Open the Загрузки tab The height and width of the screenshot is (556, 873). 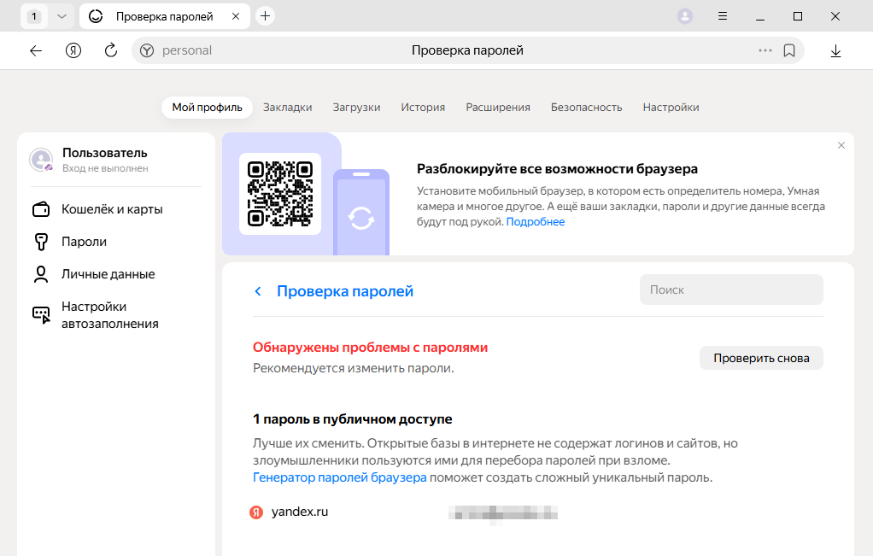pos(356,108)
